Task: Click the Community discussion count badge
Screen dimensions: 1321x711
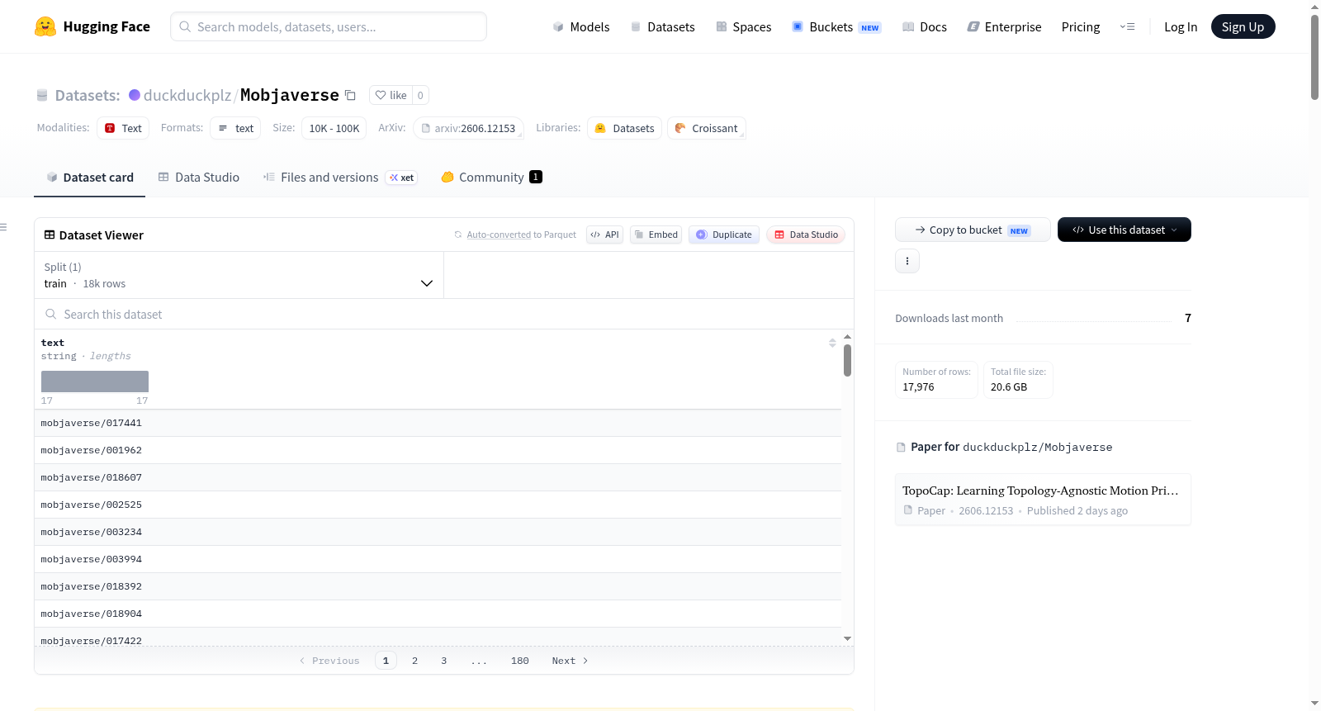Action: point(536,177)
